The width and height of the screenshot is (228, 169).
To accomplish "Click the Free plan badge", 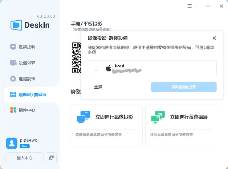I will pyautogui.click(x=25, y=146).
